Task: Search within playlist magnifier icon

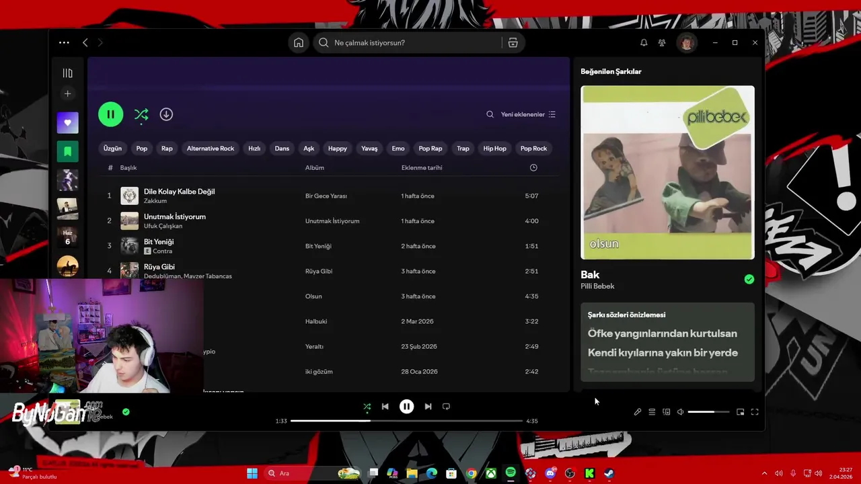Action: pyautogui.click(x=490, y=114)
